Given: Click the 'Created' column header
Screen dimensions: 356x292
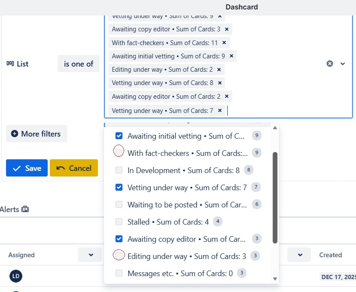Looking at the screenshot, I should 331,255.
